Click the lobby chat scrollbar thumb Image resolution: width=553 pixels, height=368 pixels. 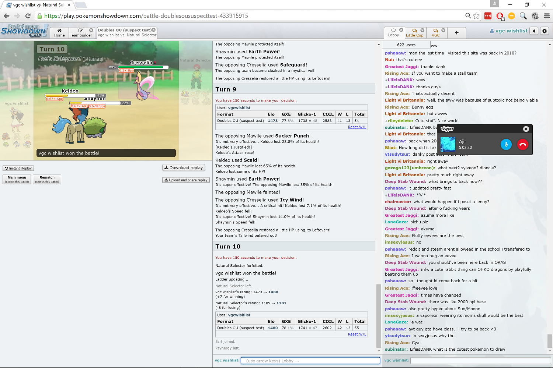pyautogui.click(x=550, y=341)
